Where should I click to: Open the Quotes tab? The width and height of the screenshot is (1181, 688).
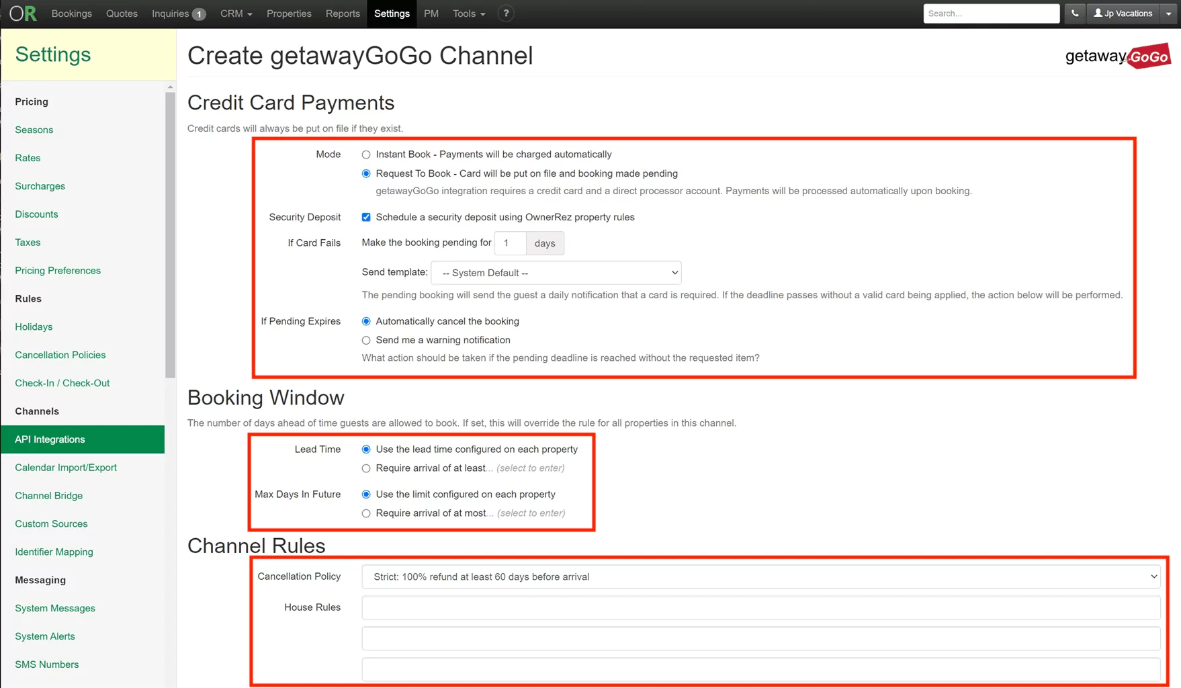click(122, 13)
